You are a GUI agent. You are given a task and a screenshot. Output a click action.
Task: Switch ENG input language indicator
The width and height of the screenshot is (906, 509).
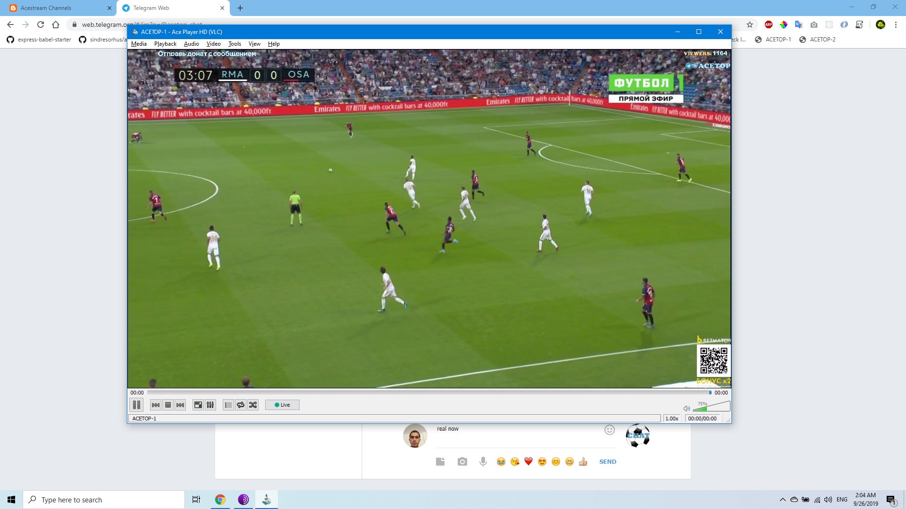coord(842,500)
